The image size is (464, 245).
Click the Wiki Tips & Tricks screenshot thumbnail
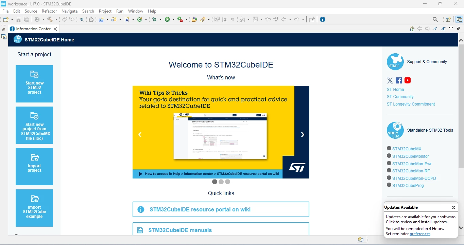pyautogui.click(x=220, y=136)
